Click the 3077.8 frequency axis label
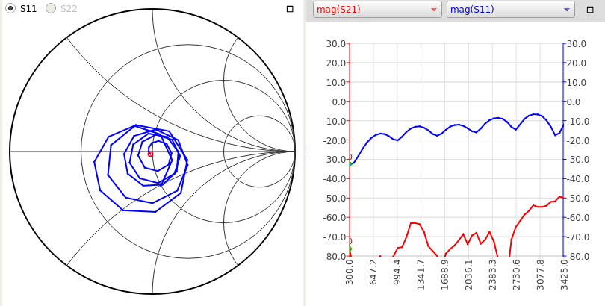Viewport: 605px width, 306px height. coord(540,274)
